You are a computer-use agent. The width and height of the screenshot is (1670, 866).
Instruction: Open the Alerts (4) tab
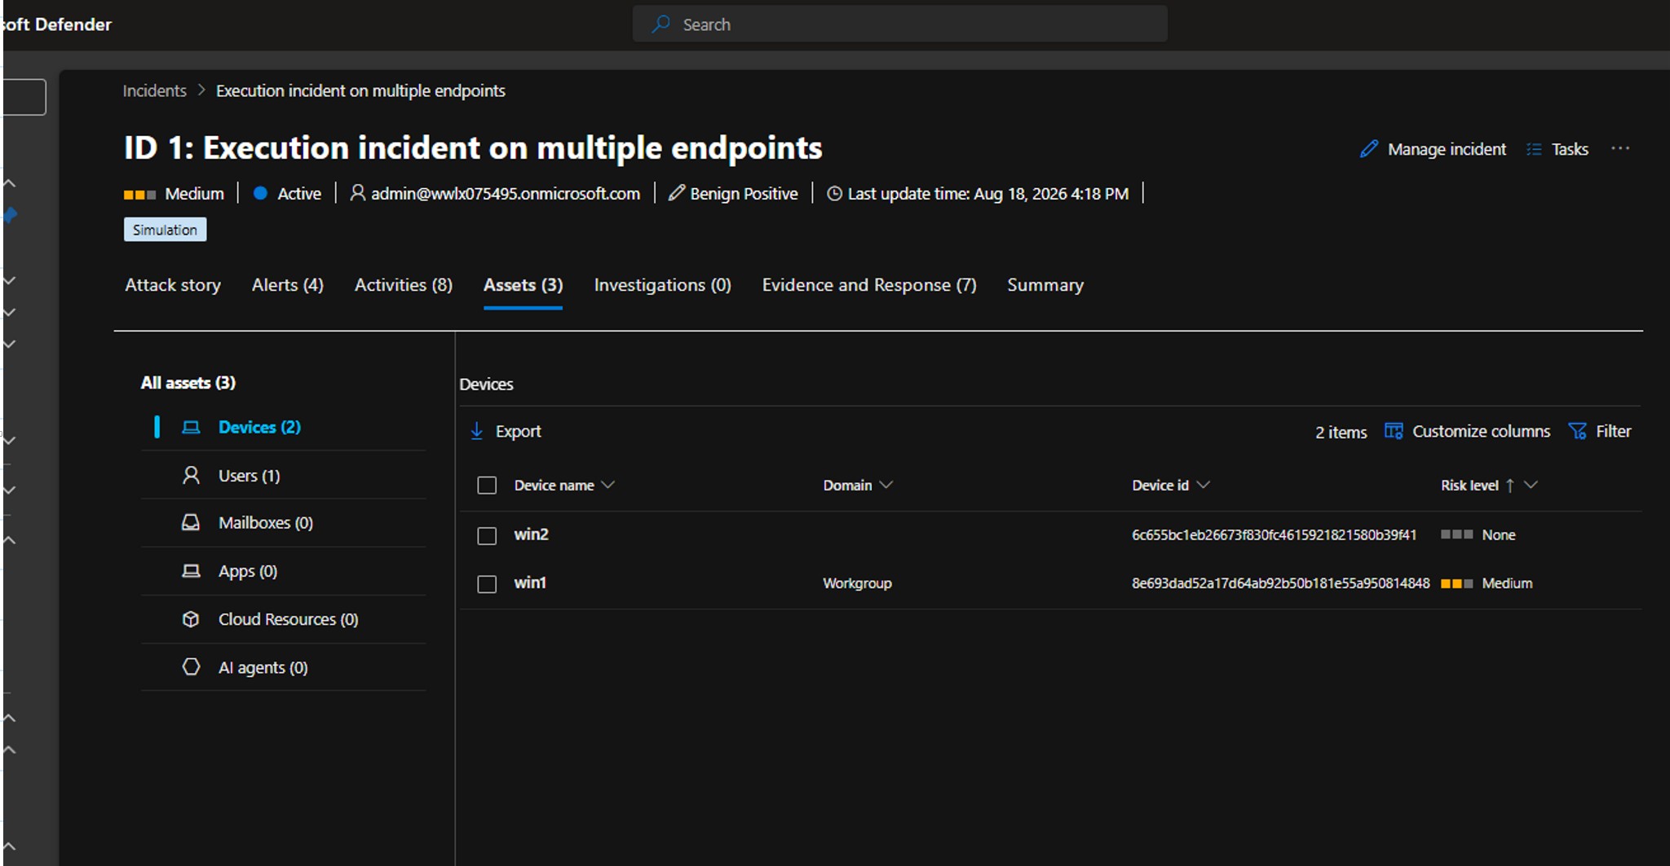[288, 285]
